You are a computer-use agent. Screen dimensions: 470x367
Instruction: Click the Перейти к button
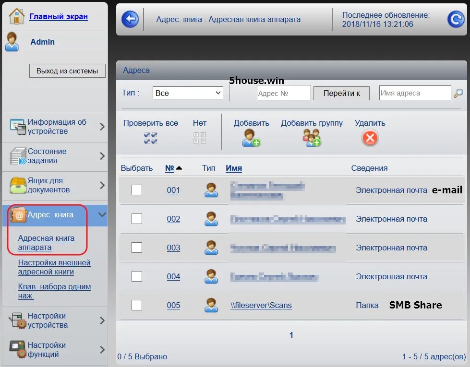(x=341, y=93)
